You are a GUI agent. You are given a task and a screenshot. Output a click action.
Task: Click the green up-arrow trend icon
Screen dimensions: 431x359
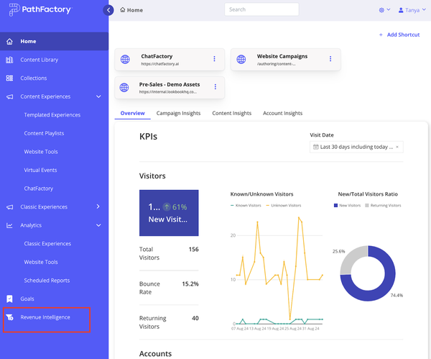click(x=167, y=206)
